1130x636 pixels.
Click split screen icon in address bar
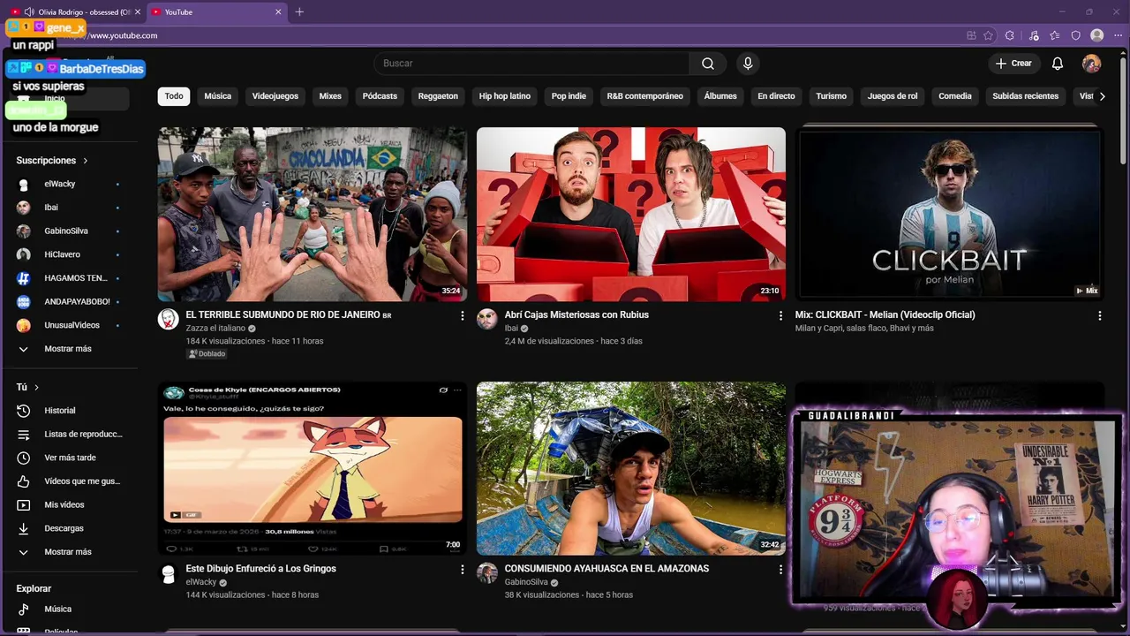pos(971,35)
